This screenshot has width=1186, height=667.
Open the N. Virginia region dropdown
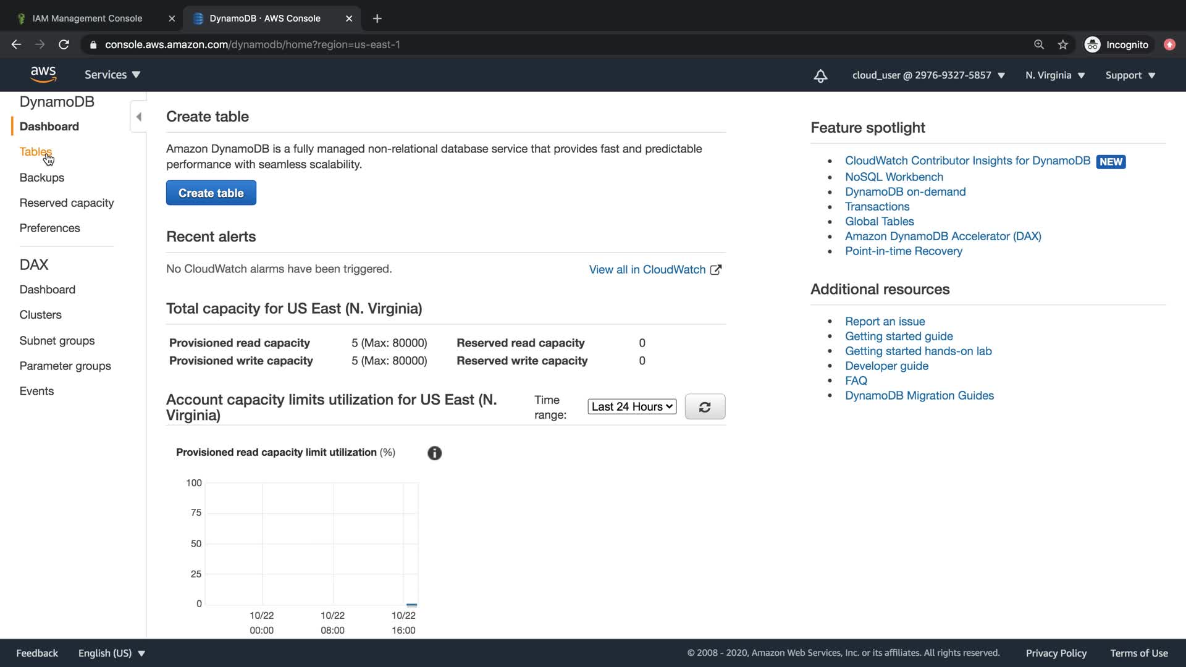[x=1055, y=75]
